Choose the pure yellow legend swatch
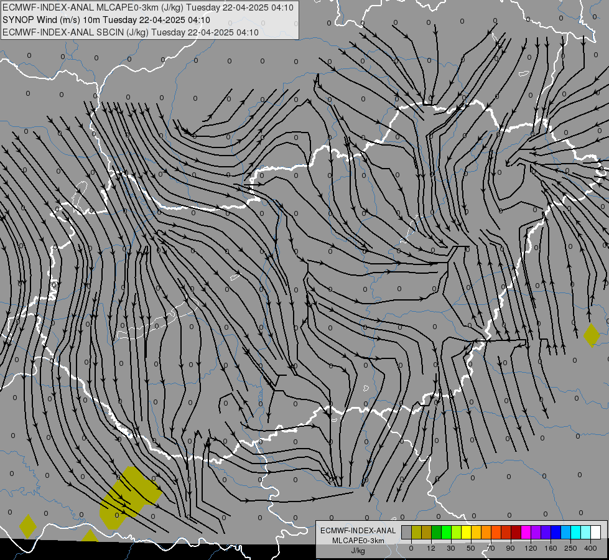Viewport: 609px width, 560px height. (467, 532)
